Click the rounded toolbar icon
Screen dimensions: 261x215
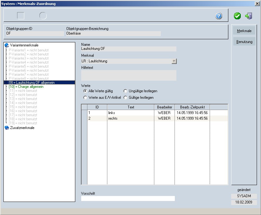click(43, 16)
